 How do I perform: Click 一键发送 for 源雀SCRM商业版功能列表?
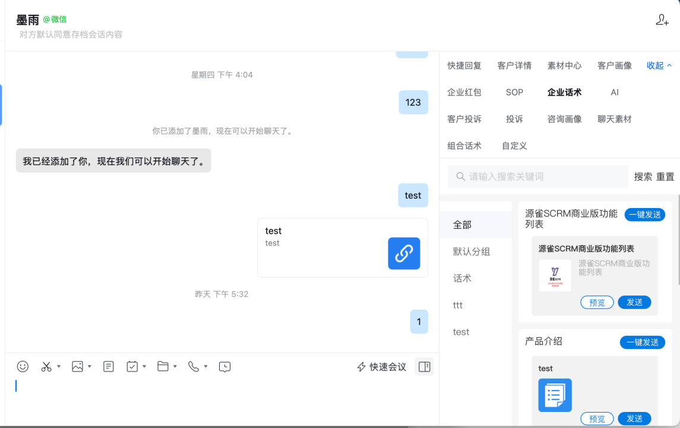(x=645, y=215)
